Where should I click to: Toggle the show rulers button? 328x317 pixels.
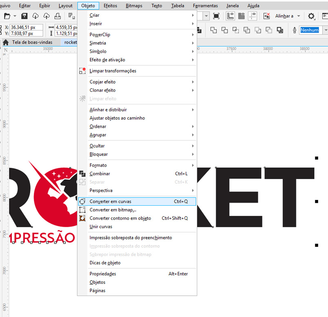point(230,16)
